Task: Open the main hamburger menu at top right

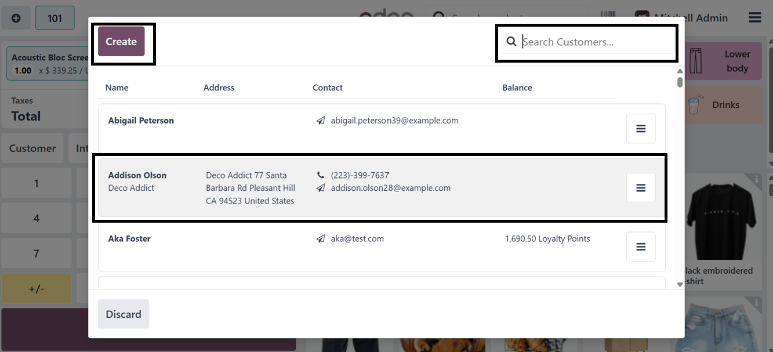Action: (x=754, y=17)
